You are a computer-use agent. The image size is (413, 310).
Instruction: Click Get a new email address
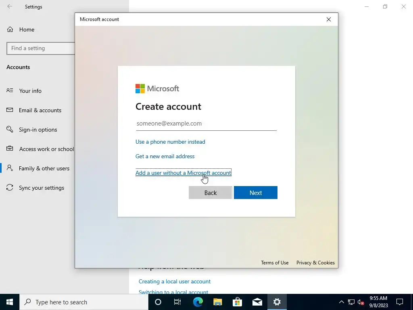(165, 156)
